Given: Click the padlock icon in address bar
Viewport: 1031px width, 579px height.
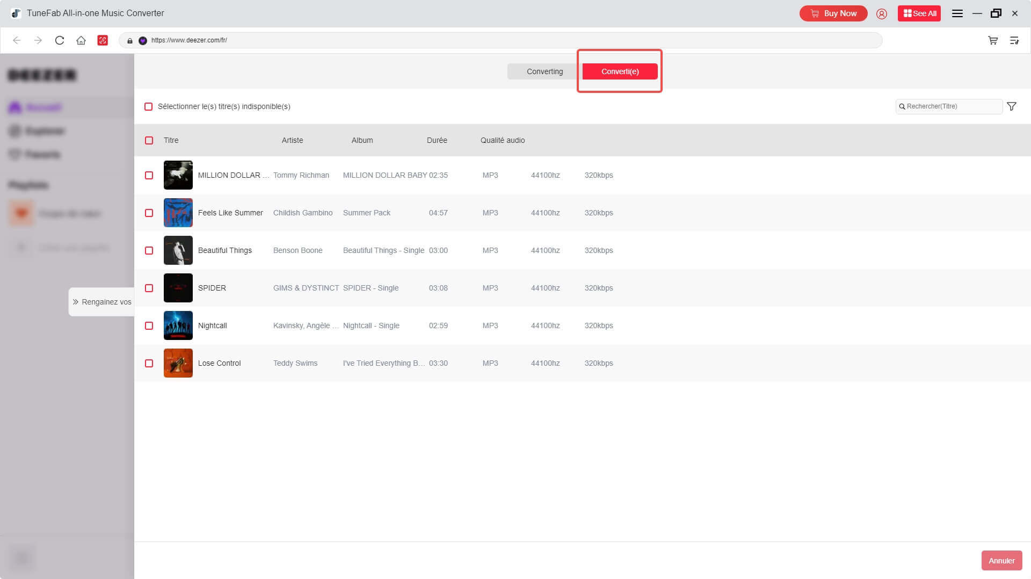Looking at the screenshot, I should pyautogui.click(x=130, y=40).
